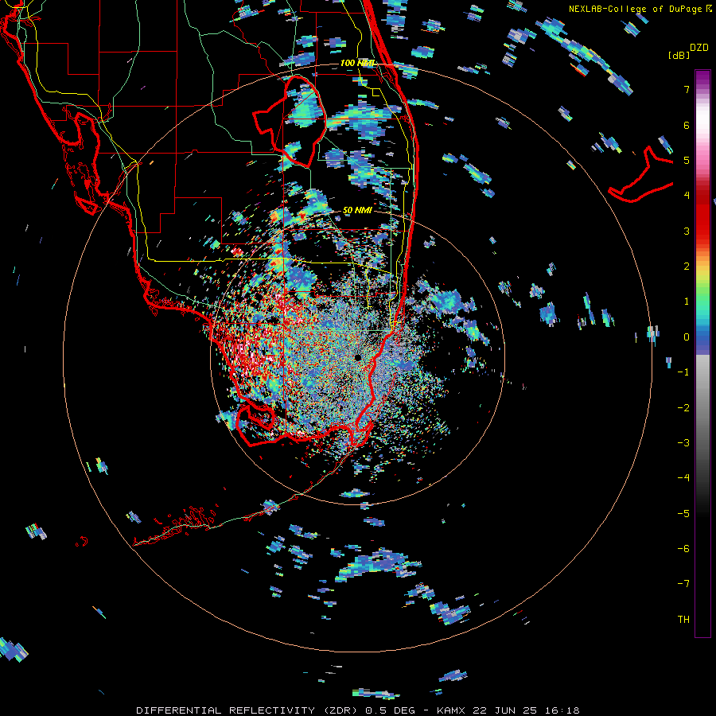Click the TH threshold label on scale
The width and height of the screenshot is (716, 716).
683,620
